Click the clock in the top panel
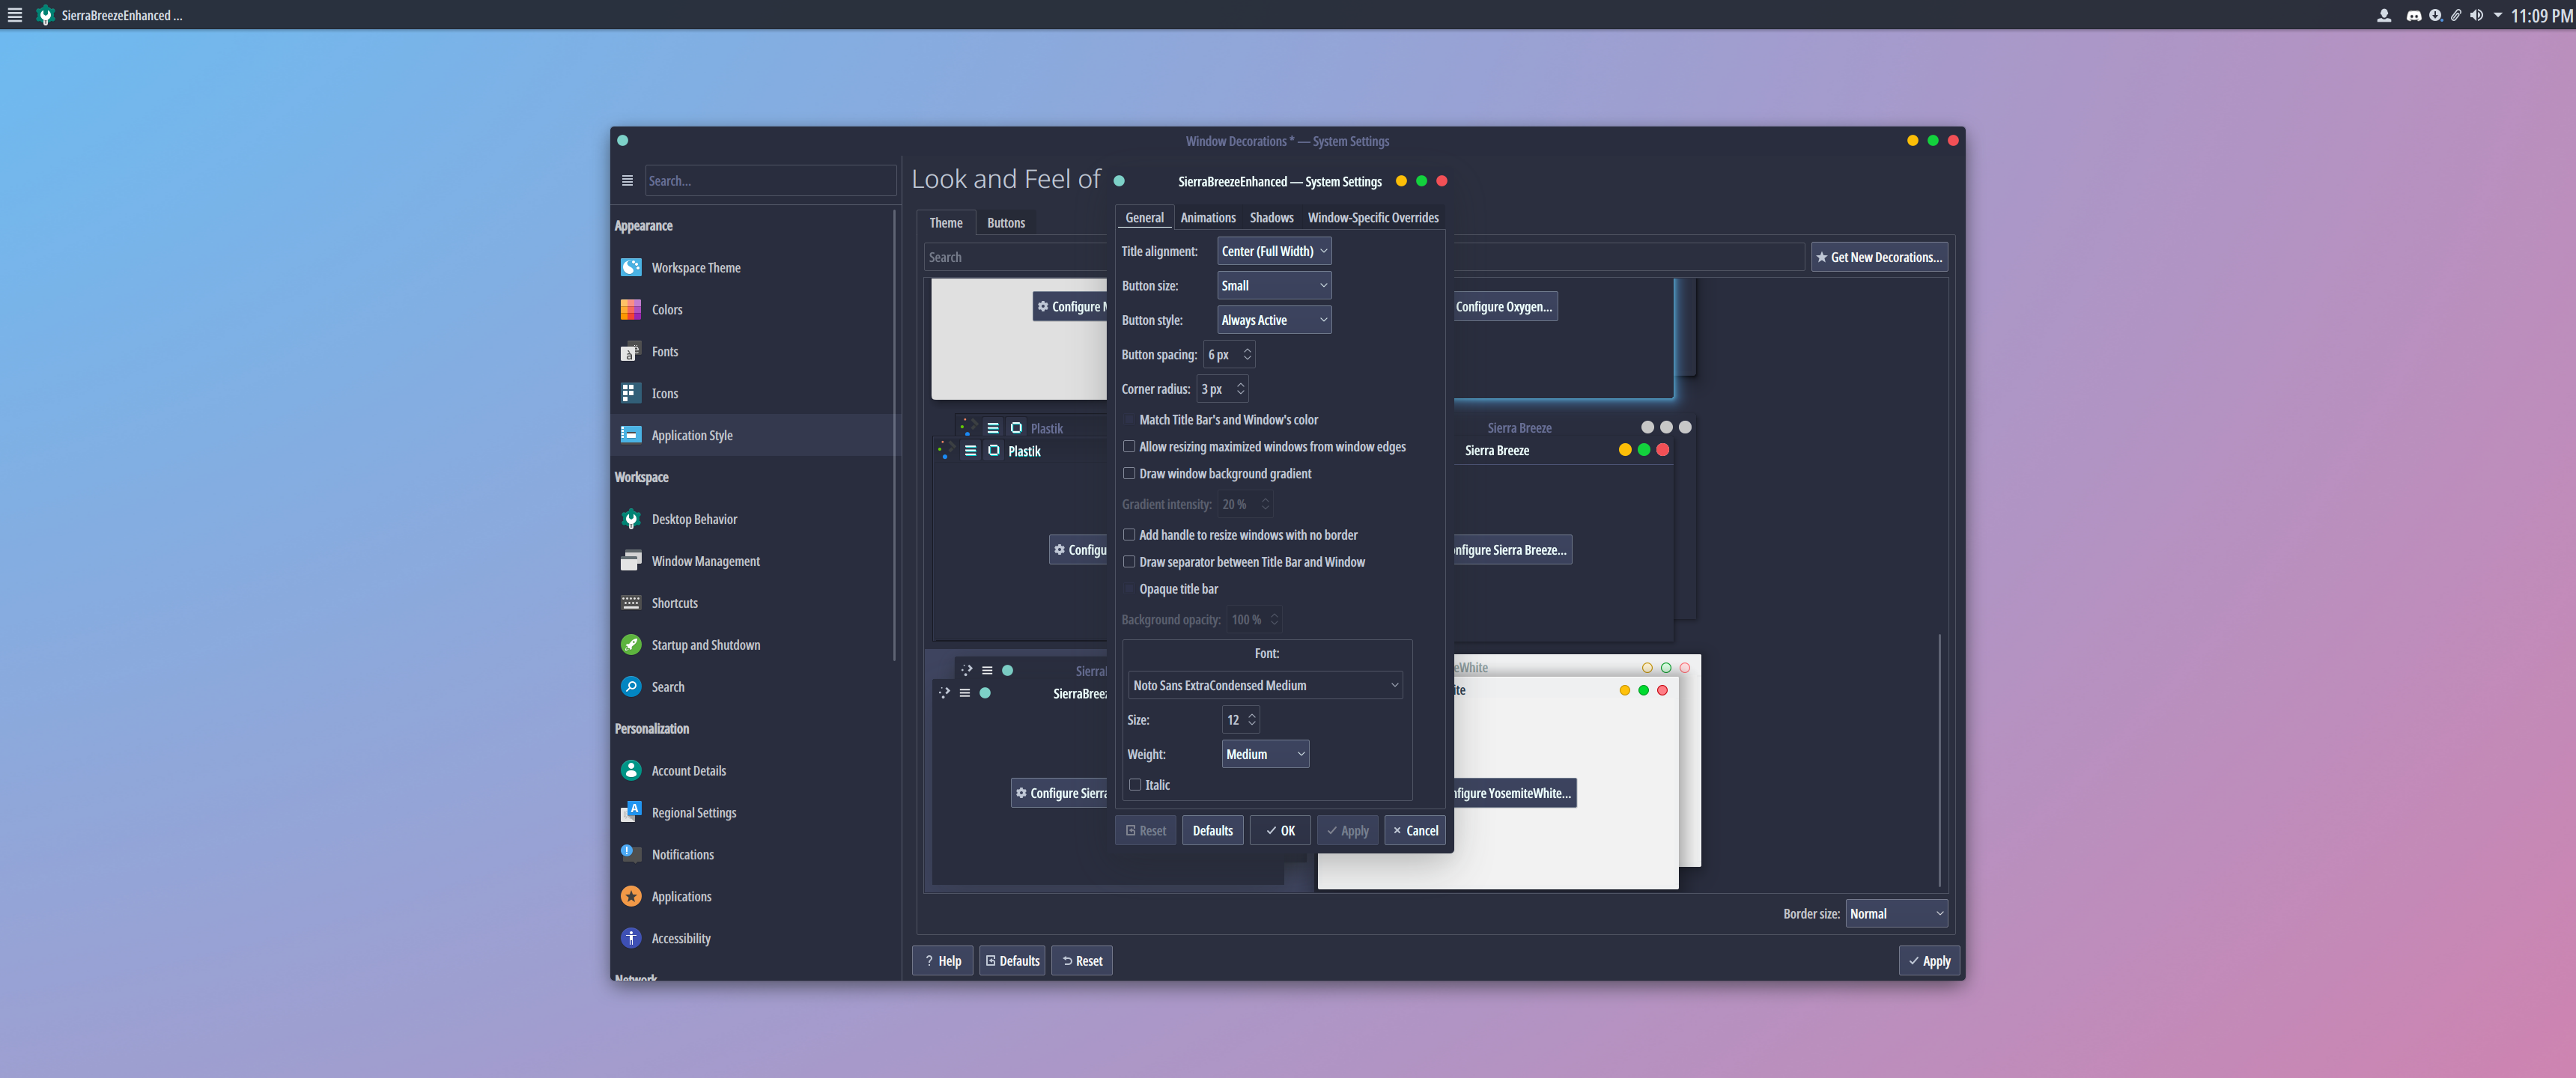This screenshot has width=2576, height=1078. [2541, 16]
